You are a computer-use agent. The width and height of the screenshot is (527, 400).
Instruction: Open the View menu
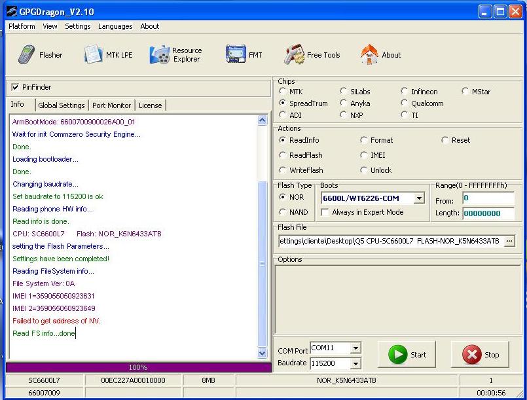pos(50,26)
